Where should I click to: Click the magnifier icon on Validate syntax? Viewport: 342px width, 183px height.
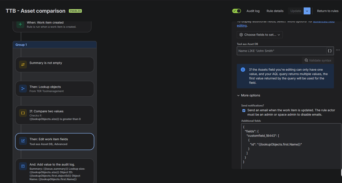306,60
